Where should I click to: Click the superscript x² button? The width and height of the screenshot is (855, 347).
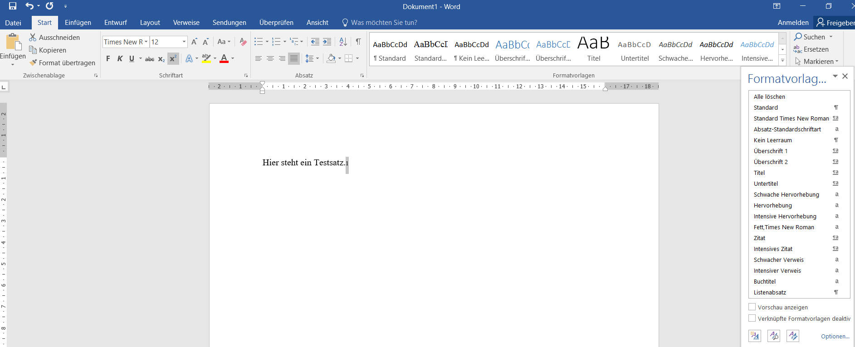173,58
